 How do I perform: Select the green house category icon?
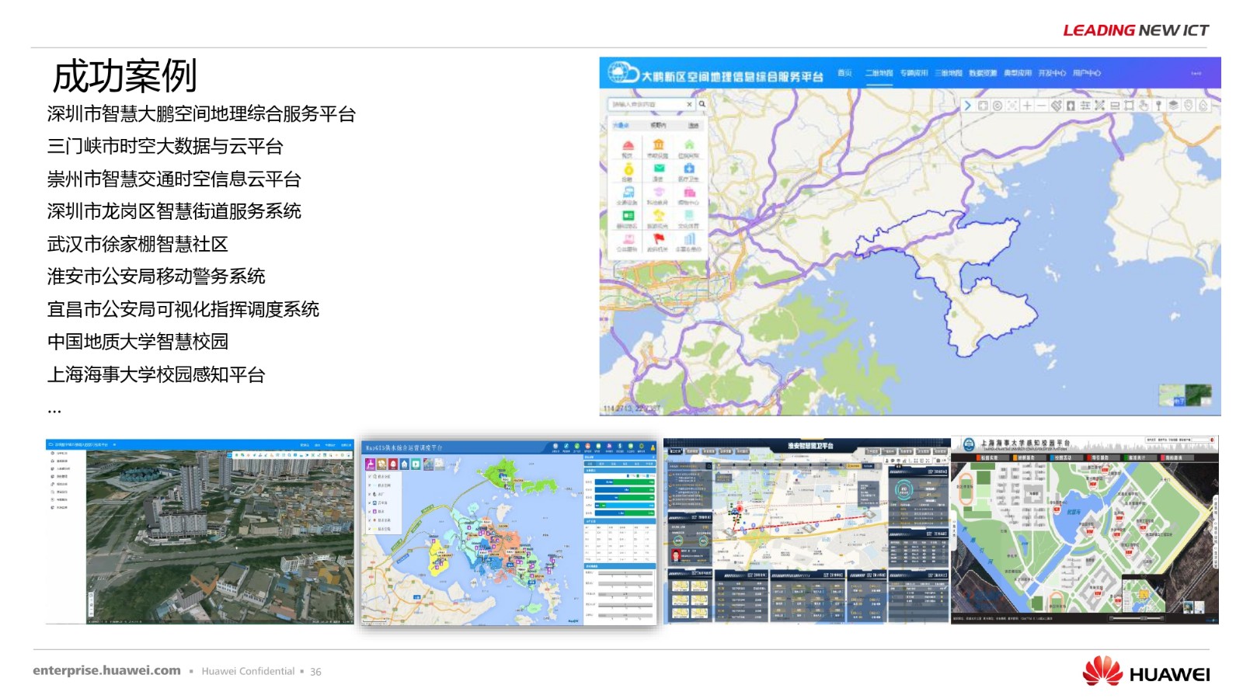689,144
